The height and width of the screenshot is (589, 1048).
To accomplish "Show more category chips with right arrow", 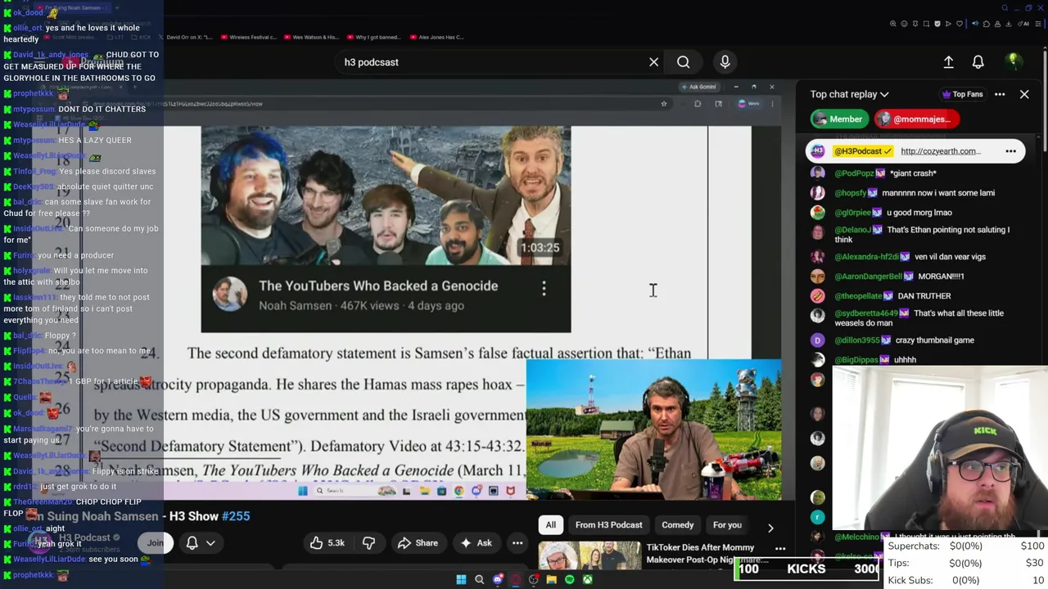I will 770,528.
